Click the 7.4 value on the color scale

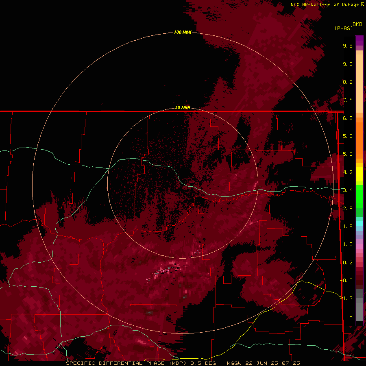[348, 100]
